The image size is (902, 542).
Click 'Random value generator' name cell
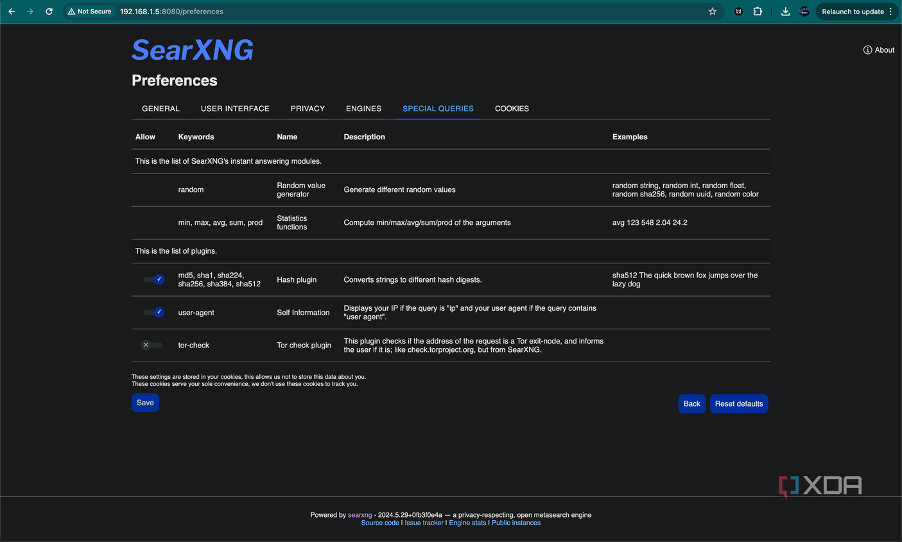301,189
